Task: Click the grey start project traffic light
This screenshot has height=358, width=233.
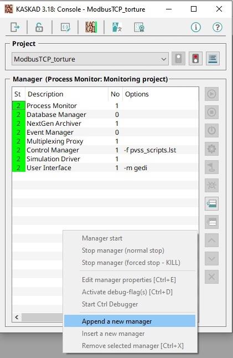Action: [x=179, y=59]
